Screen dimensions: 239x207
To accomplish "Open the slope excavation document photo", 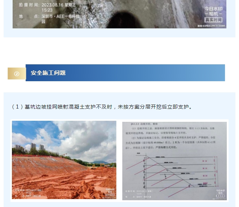I will pyautogui.click(x=175, y=160).
